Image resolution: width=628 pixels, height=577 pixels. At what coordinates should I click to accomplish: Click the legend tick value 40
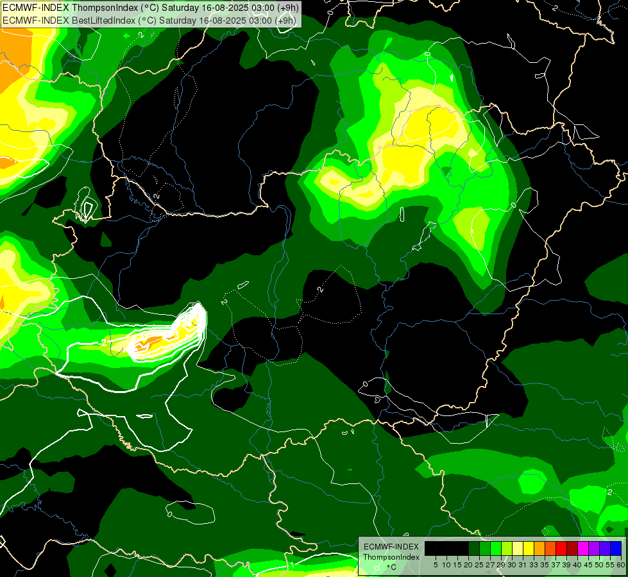pos(577,565)
